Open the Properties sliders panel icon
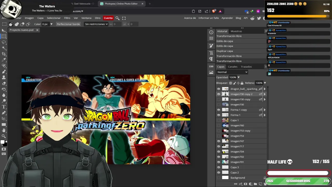The width and height of the screenshot is (332, 187). [x=211, y=38]
